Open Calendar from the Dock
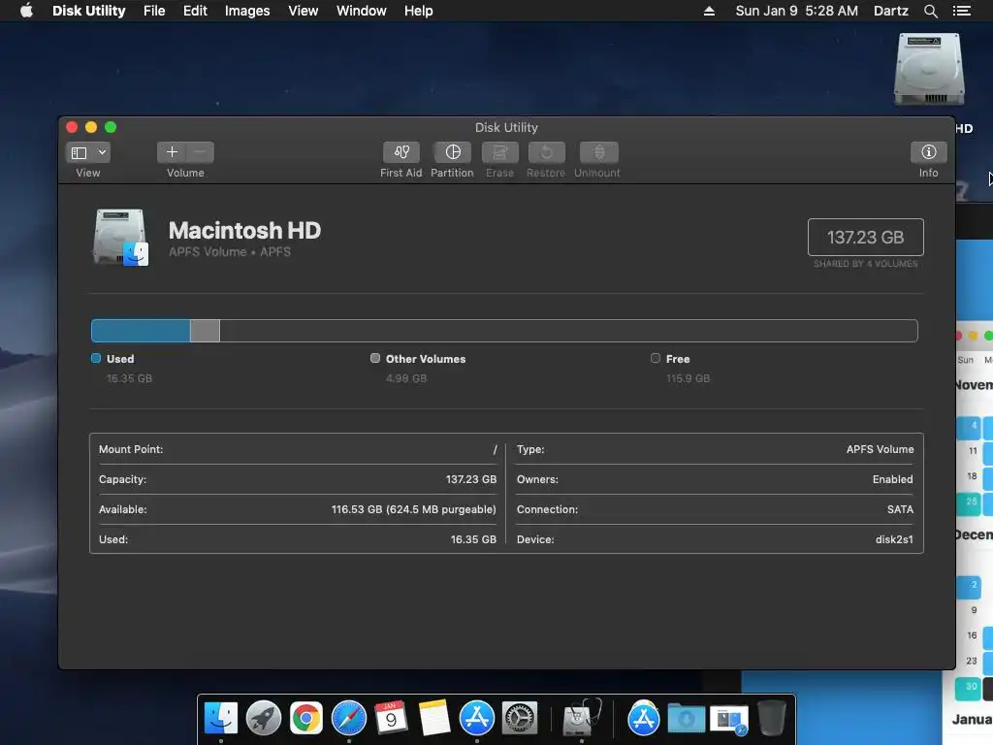 [x=392, y=719]
